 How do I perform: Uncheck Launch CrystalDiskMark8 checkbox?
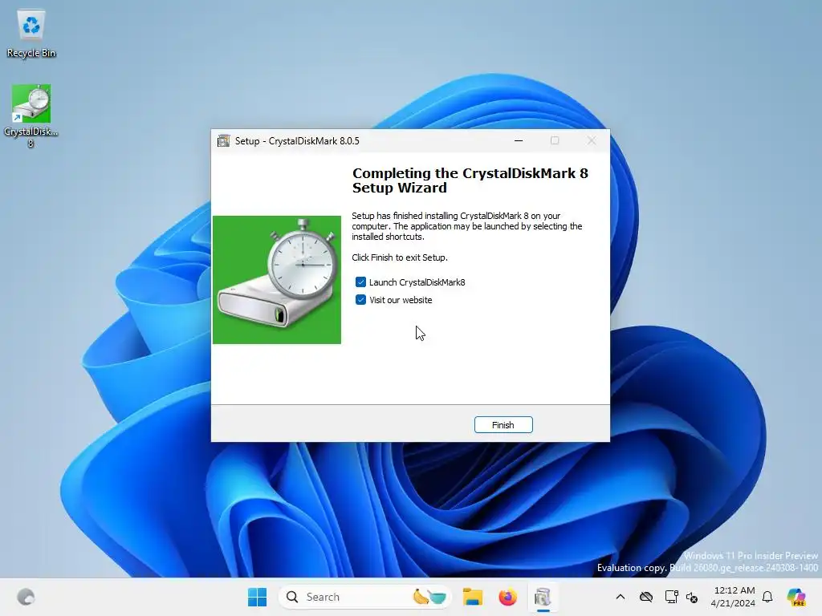(360, 282)
